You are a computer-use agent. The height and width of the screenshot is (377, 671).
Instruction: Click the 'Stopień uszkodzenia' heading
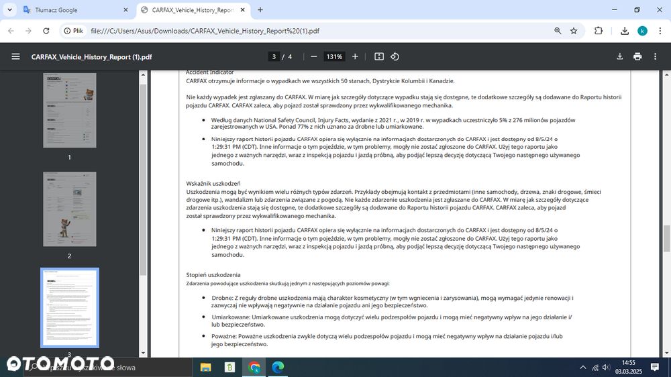point(213,275)
